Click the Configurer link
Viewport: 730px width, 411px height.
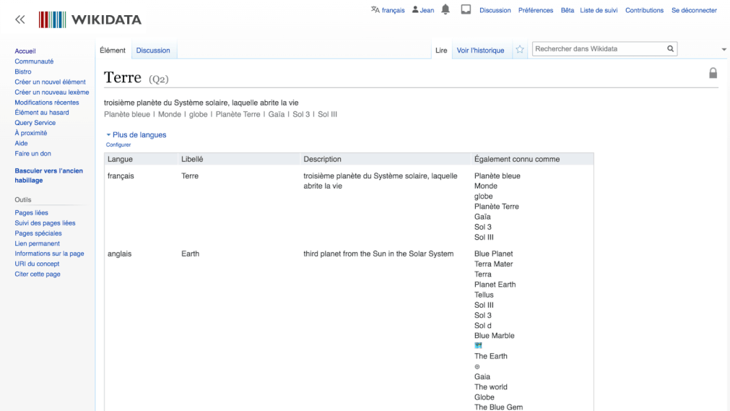point(118,144)
